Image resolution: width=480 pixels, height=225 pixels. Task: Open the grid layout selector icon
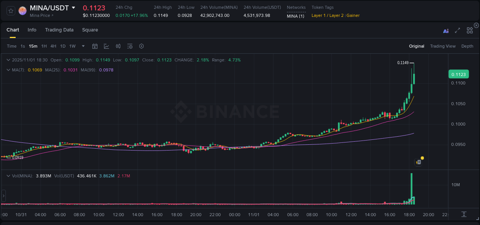(469, 30)
